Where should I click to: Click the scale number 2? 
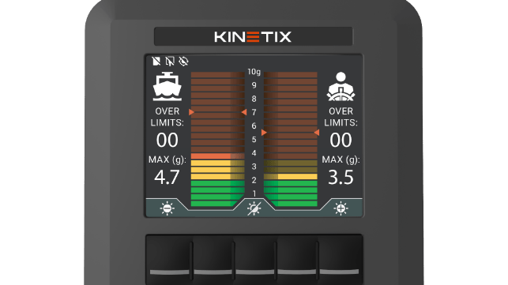click(254, 180)
